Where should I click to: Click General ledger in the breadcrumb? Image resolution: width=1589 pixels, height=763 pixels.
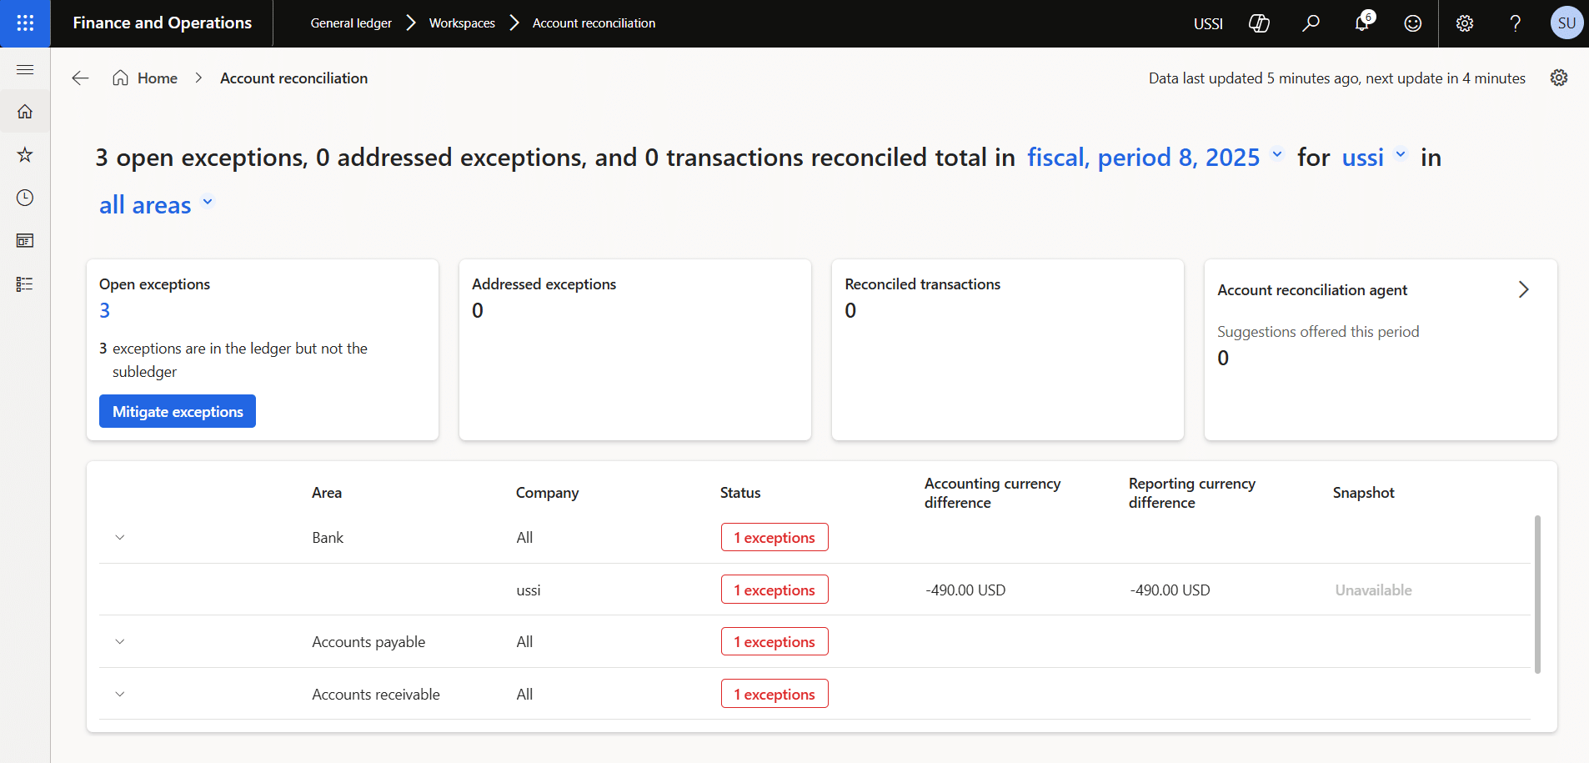tap(351, 23)
